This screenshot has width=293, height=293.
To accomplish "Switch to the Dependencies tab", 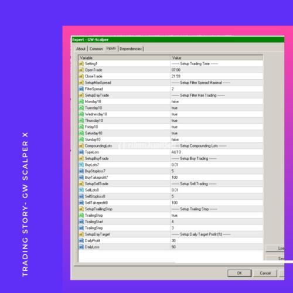I will point(131,49).
